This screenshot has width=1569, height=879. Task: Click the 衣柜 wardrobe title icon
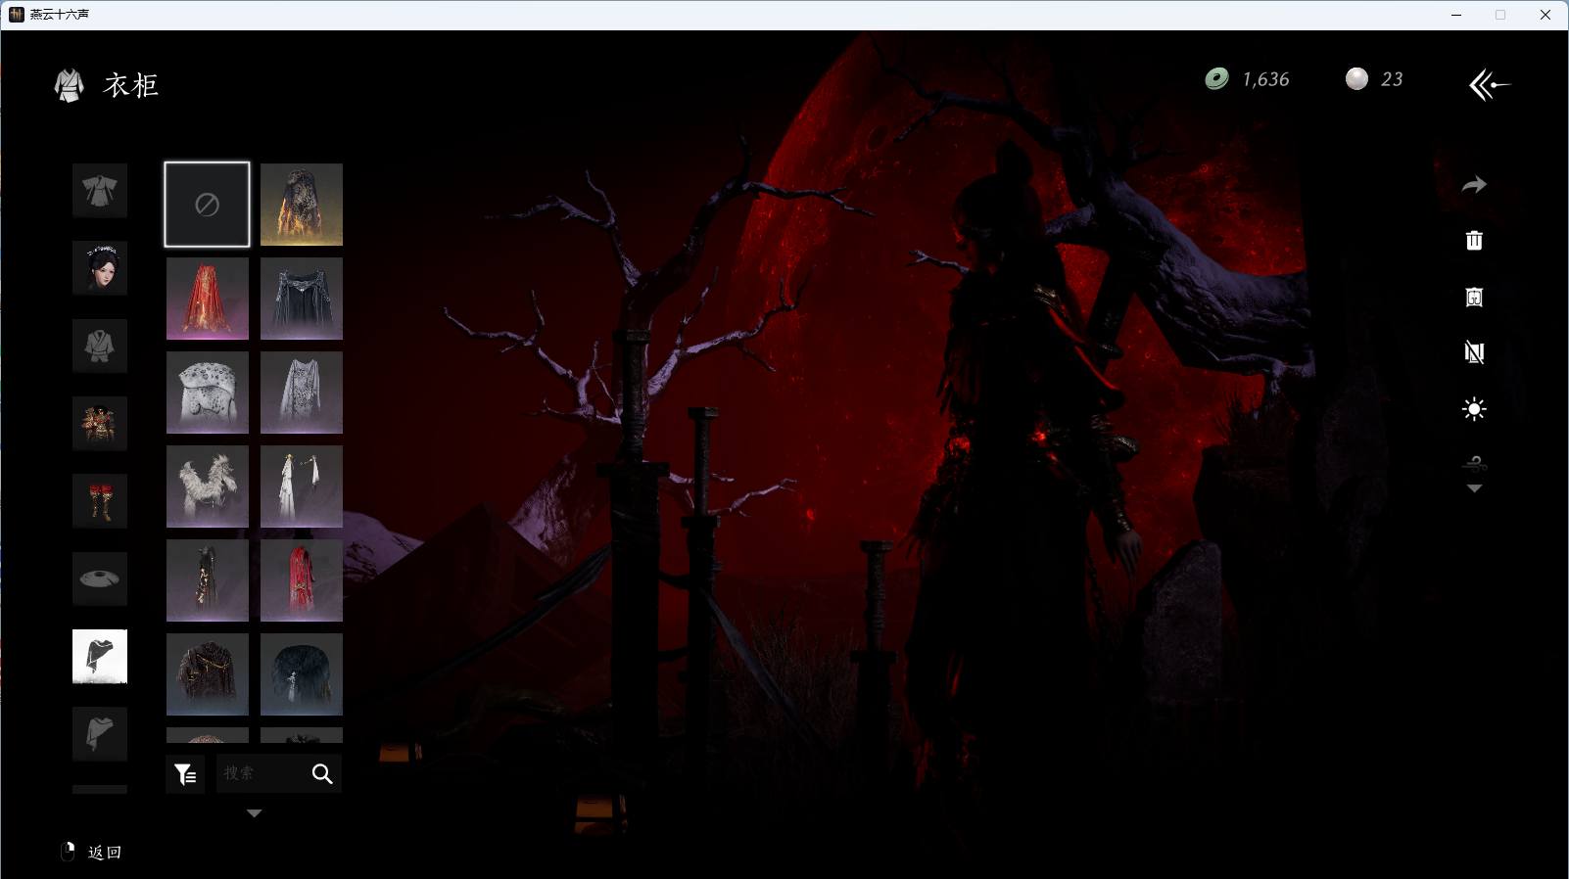point(69,85)
